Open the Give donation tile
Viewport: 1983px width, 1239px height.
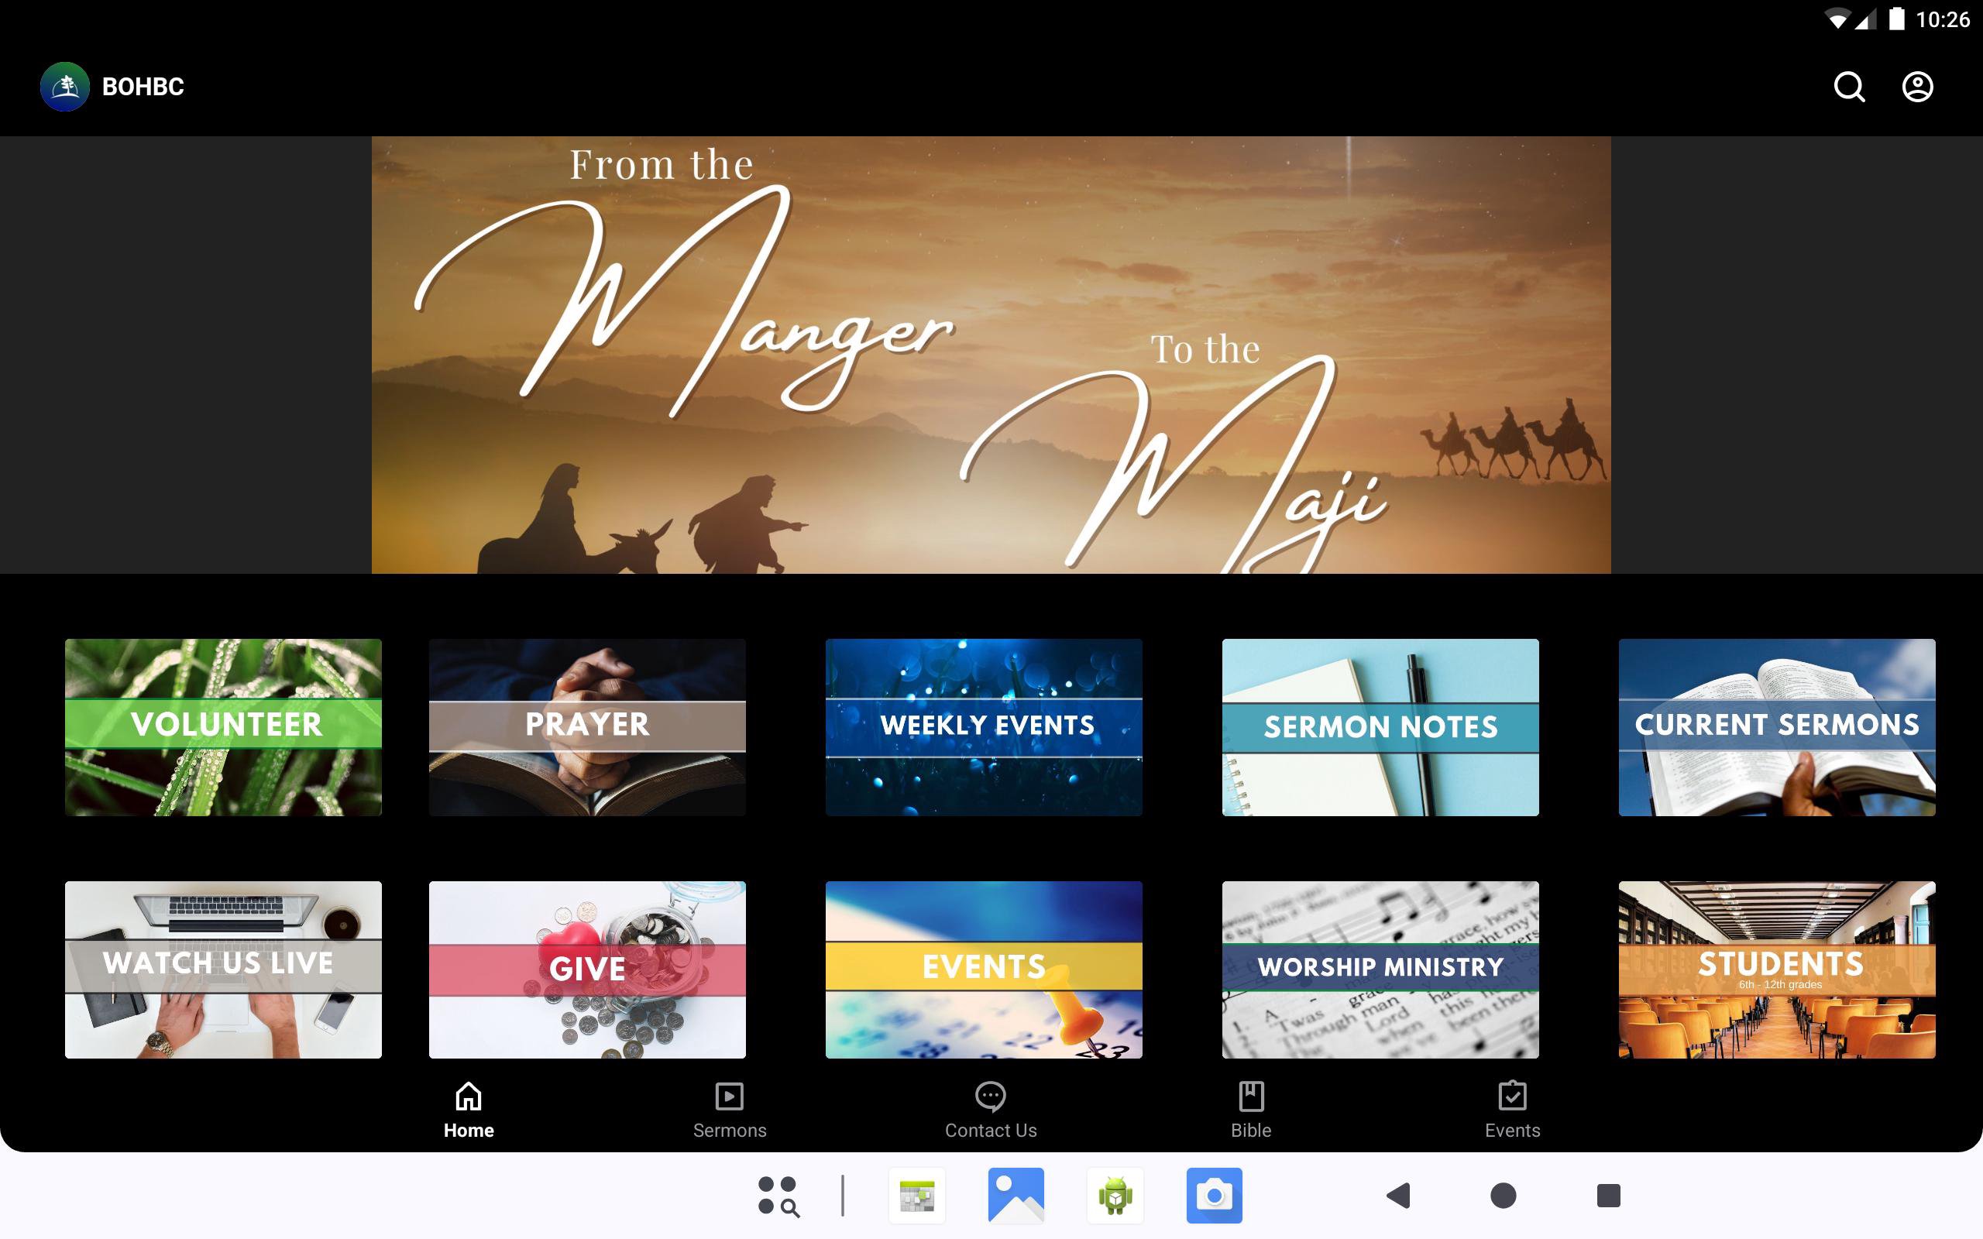[x=586, y=970]
